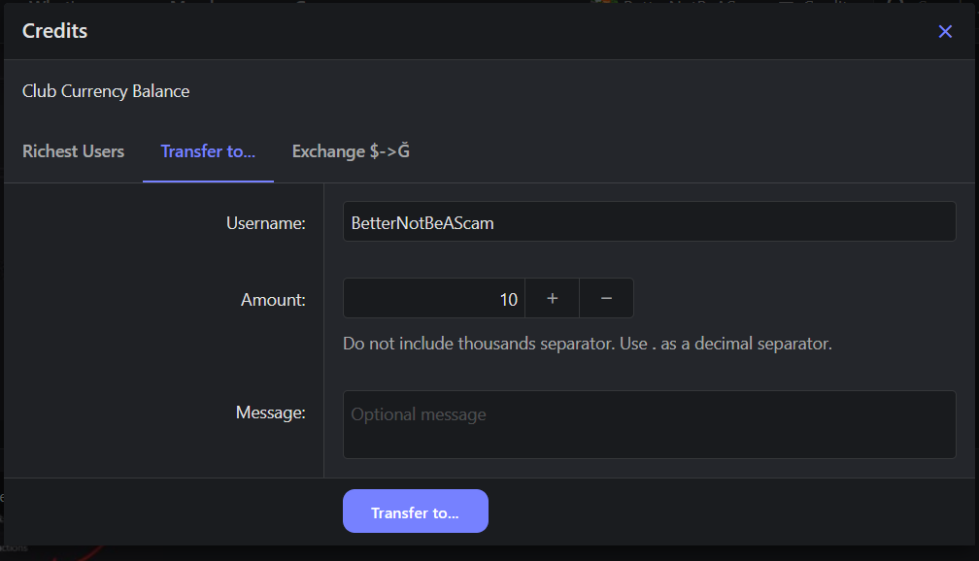Open the Exchange $->Ğ tab

(x=351, y=151)
